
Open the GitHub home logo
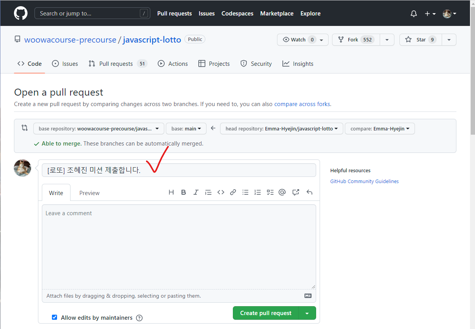21,13
